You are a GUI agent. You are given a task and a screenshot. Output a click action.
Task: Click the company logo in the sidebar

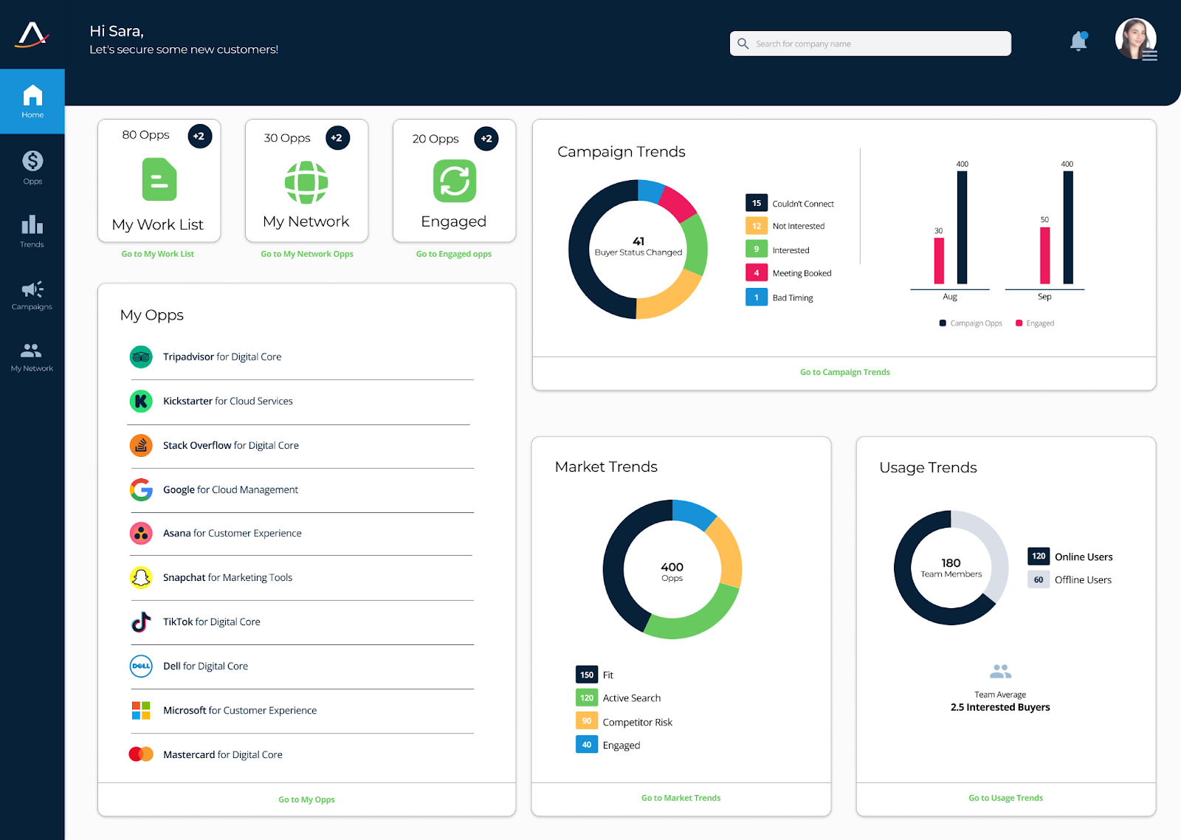click(32, 35)
